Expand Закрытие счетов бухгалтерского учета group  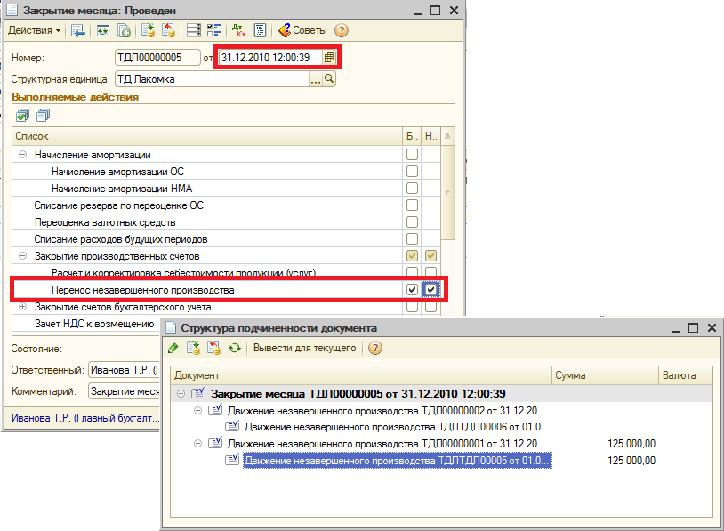[22, 307]
